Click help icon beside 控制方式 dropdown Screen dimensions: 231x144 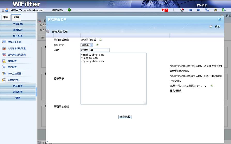[97, 45]
